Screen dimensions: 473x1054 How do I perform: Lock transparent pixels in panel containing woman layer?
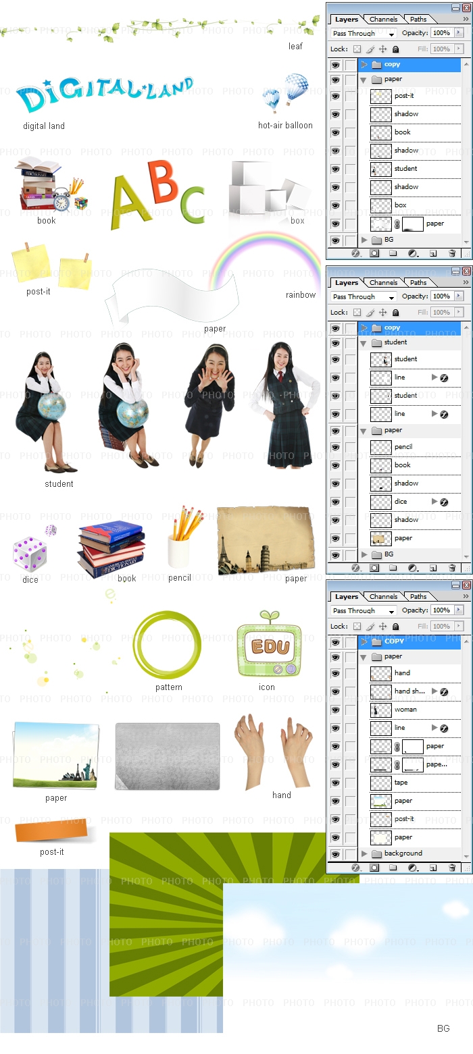coord(357,627)
